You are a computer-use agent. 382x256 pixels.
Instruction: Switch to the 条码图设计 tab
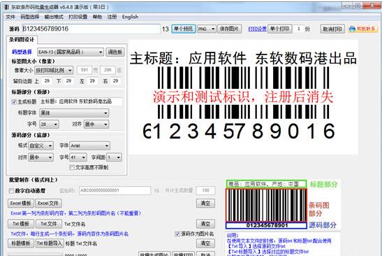click(x=22, y=40)
